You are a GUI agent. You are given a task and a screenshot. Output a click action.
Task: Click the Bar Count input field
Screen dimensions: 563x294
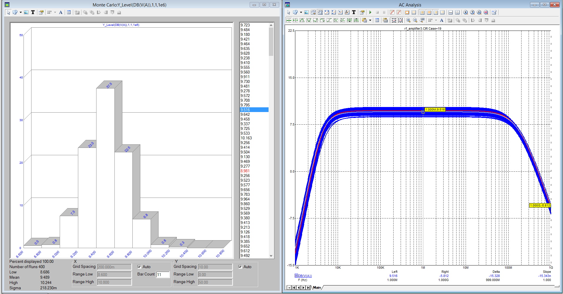(163, 275)
